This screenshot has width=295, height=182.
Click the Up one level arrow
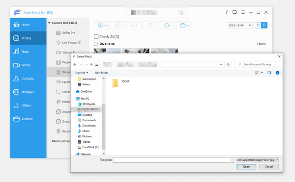(x=91, y=65)
